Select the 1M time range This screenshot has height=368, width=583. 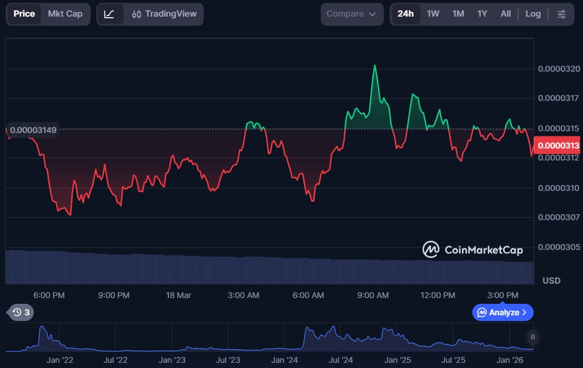(458, 14)
